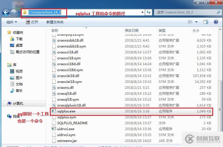
Task: Open Help with the question mark icon
Action: pyautogui.click(x=216, y=22)
